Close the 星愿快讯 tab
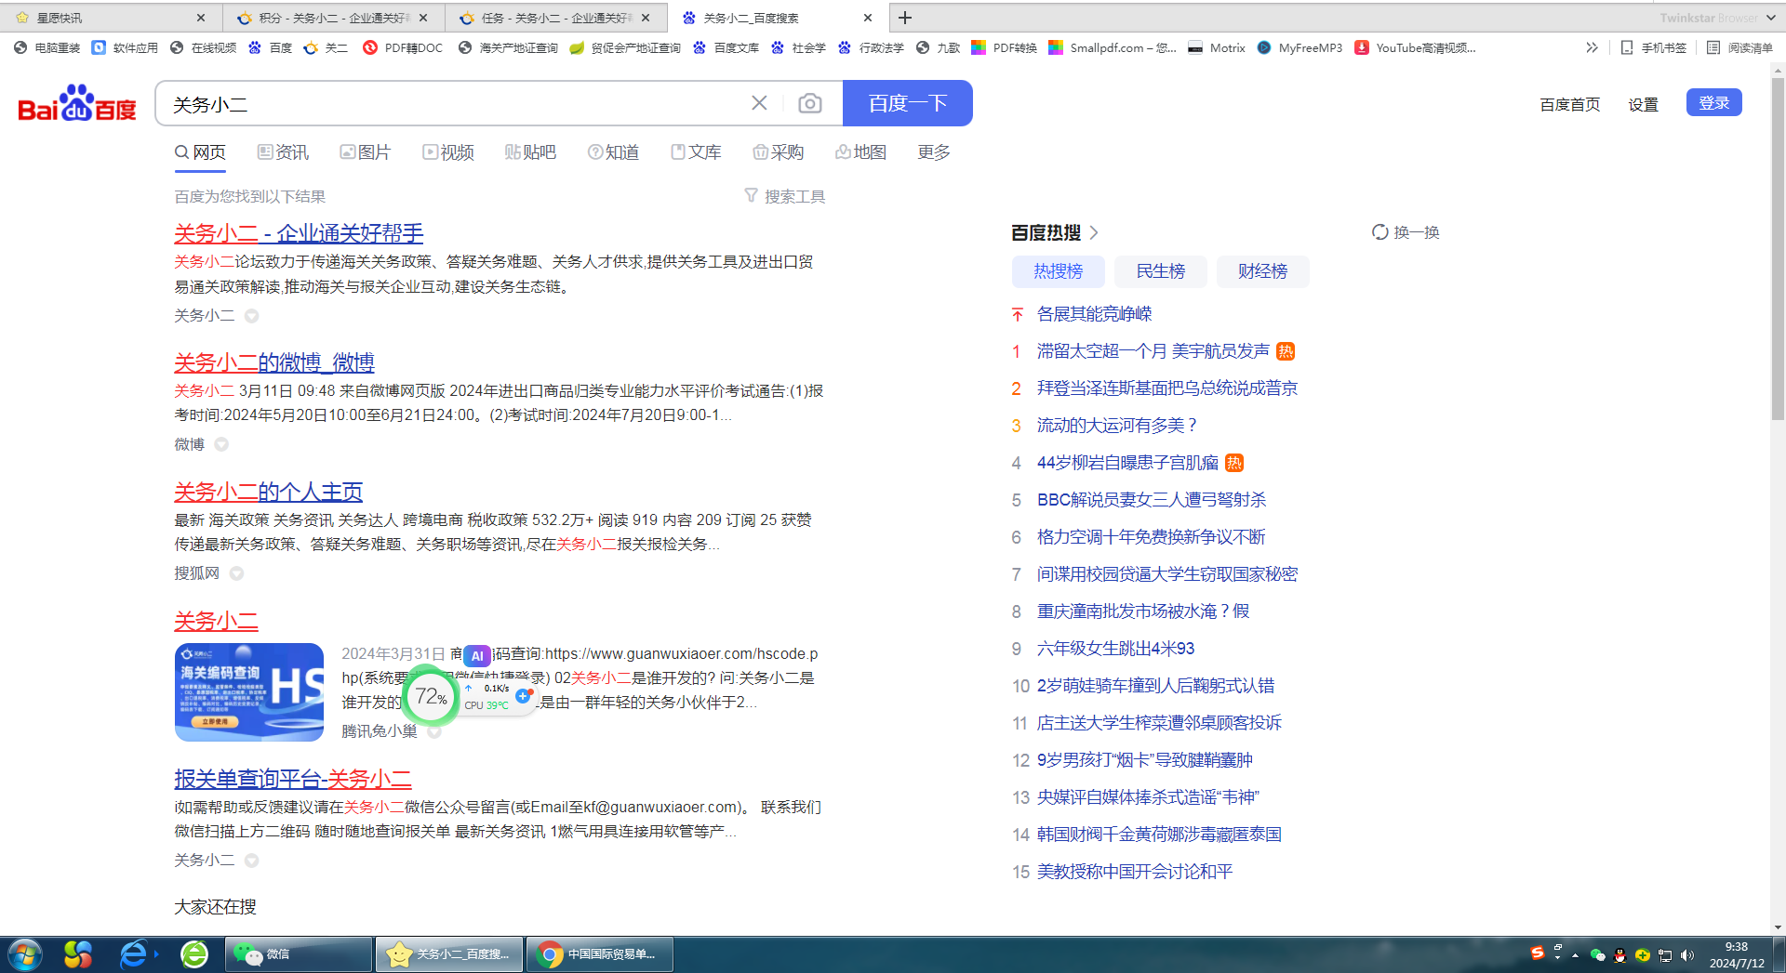The height and width of the screenshot is (973, 1786). coord(201,18)
